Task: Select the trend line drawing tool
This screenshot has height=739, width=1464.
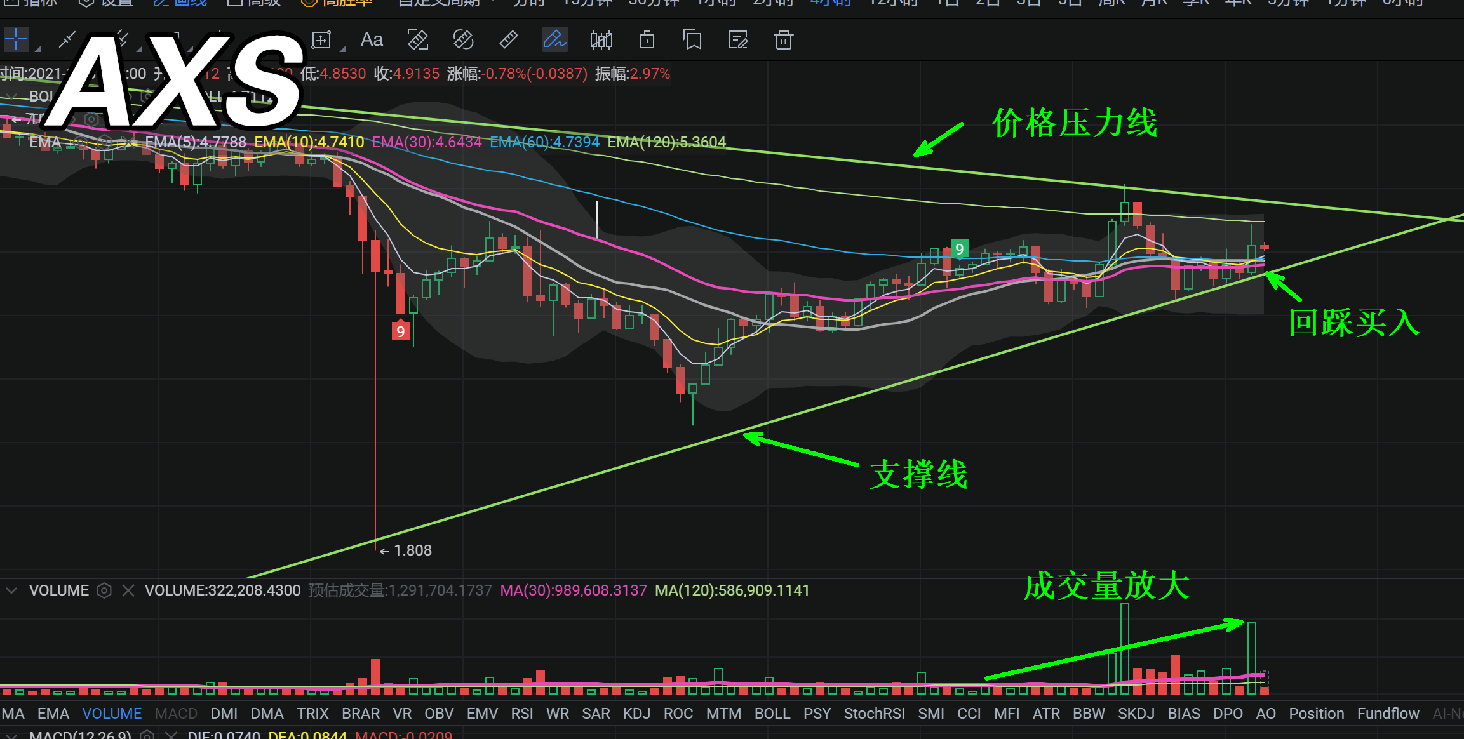Action: tap(67, 40)
